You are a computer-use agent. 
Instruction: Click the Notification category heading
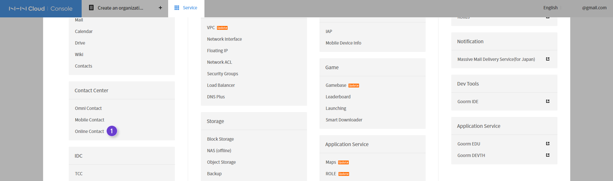(470, 42)
